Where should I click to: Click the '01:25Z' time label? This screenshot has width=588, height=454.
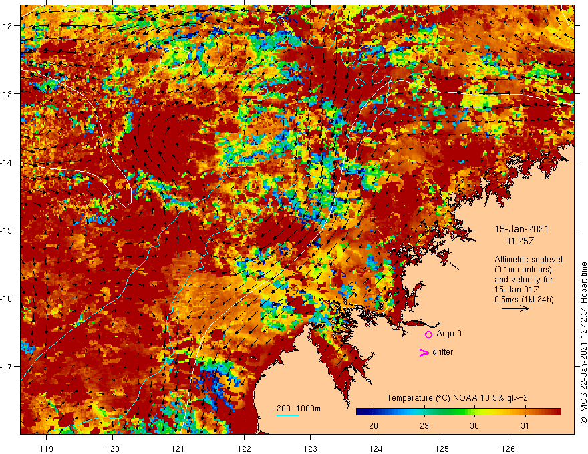point(520,241)
